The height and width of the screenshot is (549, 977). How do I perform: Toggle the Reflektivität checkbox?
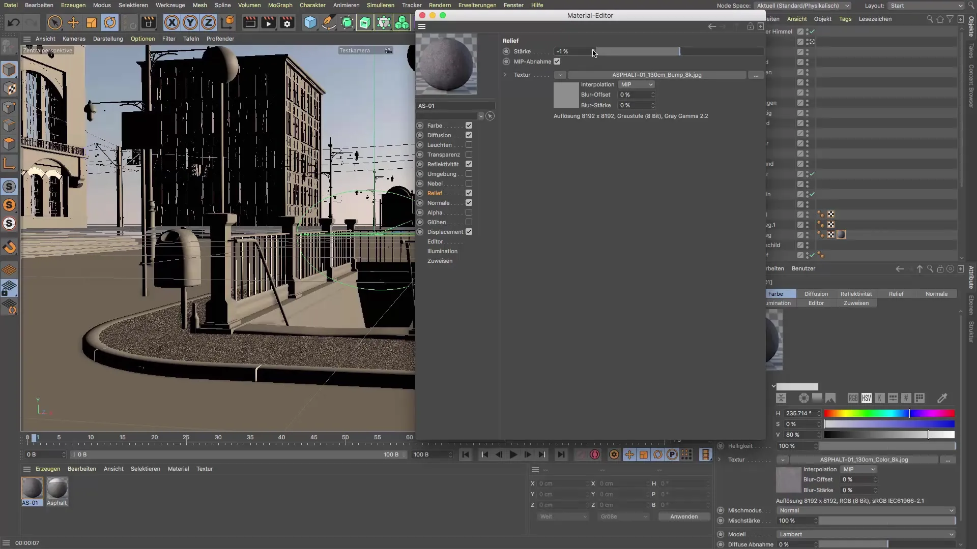click(469, 164)
